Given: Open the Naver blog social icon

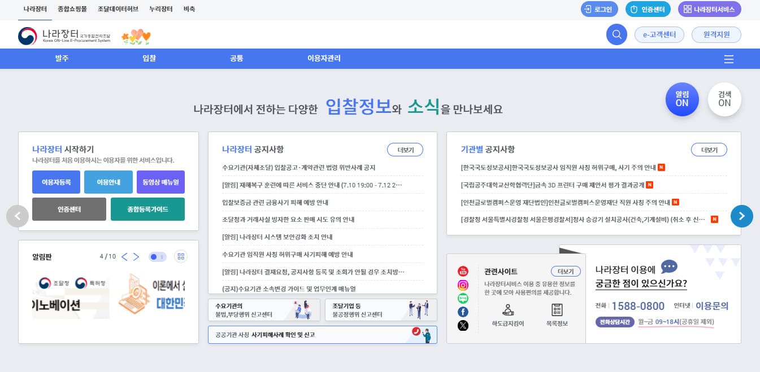Looking at the screenshot, I should (x=463, y=298).
